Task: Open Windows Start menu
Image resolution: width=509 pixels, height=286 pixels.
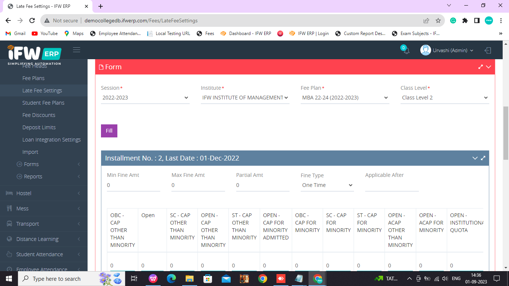Action: pyautogui.click(x=9, y=279)
